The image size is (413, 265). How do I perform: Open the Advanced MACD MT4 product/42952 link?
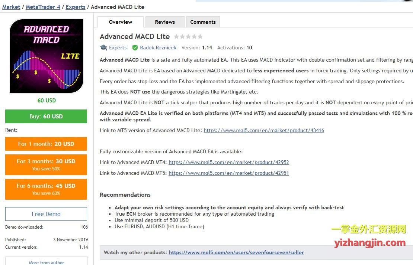pyautogui.click(x=228, y=162)
